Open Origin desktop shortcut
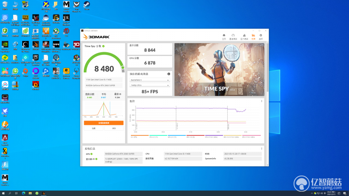The height and width of the screenshot is (196, 349). point(25,72)
